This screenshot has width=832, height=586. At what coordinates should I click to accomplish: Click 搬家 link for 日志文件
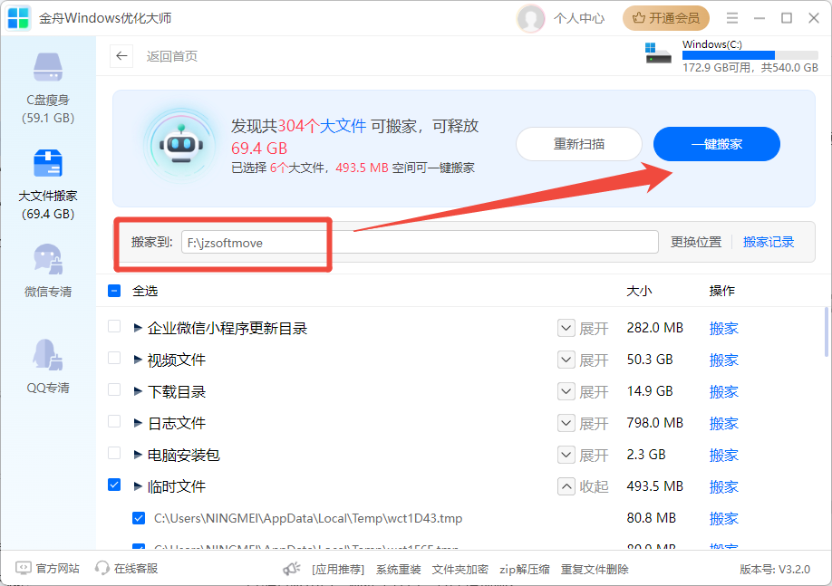[x=724, y=423]
